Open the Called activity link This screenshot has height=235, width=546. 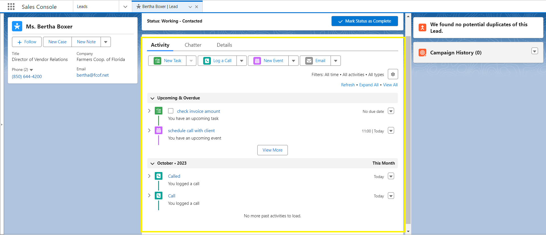174,176
